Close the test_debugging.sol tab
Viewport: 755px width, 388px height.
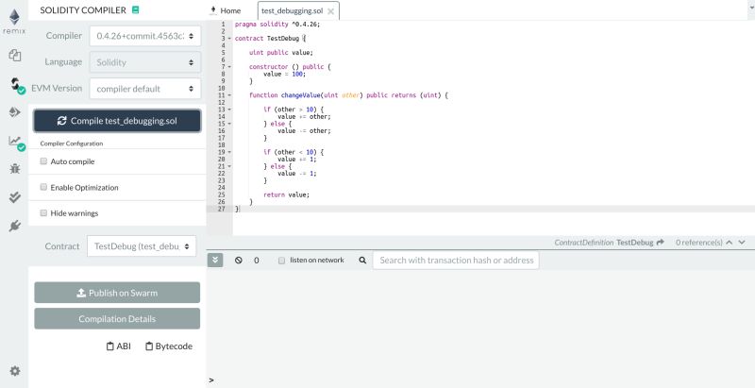pos(330,11)
